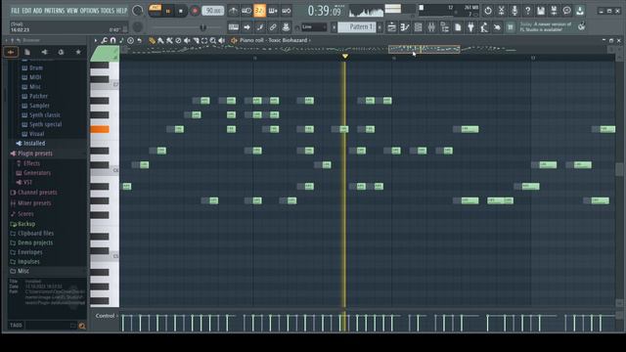
Task: Select the Zoom magnifier tool
Action: pos(213,40)
